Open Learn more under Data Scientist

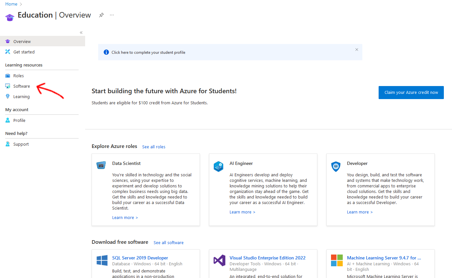tap(125, 217)
